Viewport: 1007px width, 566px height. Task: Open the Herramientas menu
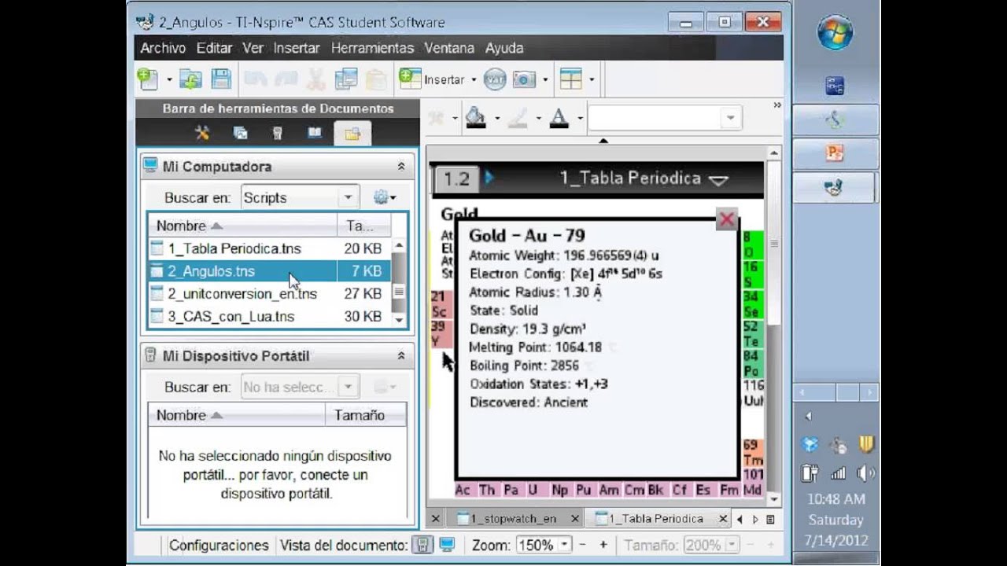(372, 48)
